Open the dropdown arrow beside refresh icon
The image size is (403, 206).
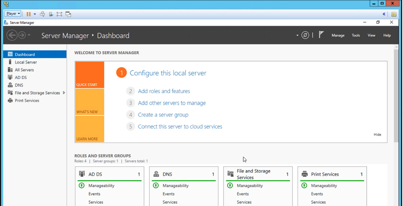297,36
